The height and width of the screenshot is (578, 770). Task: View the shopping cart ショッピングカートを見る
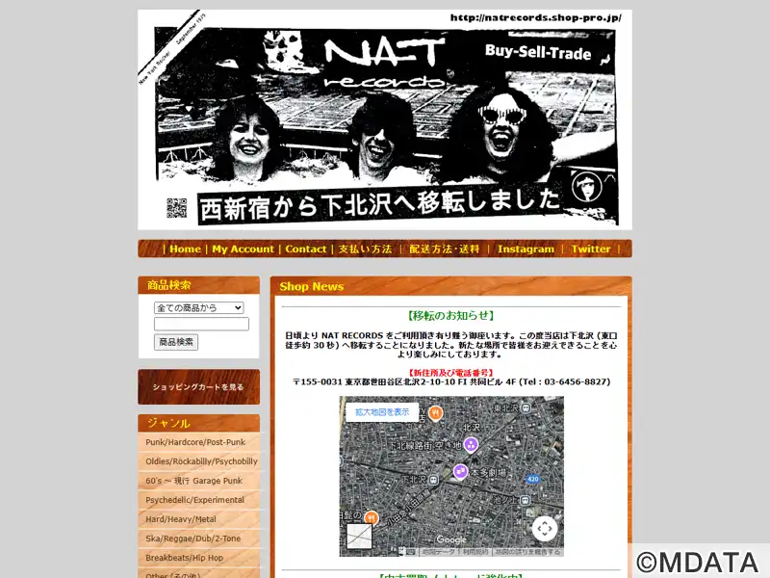(198, 387)
